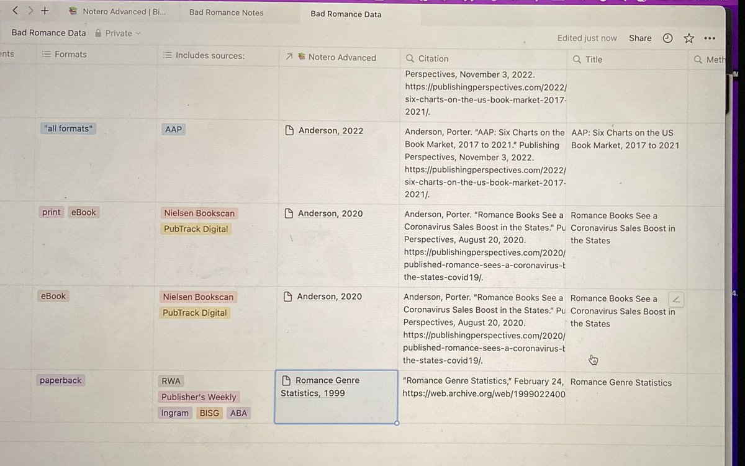Switch to Bad Romance Notes tab
This screenshot has height=466, width=745.
tap(226, 12)
